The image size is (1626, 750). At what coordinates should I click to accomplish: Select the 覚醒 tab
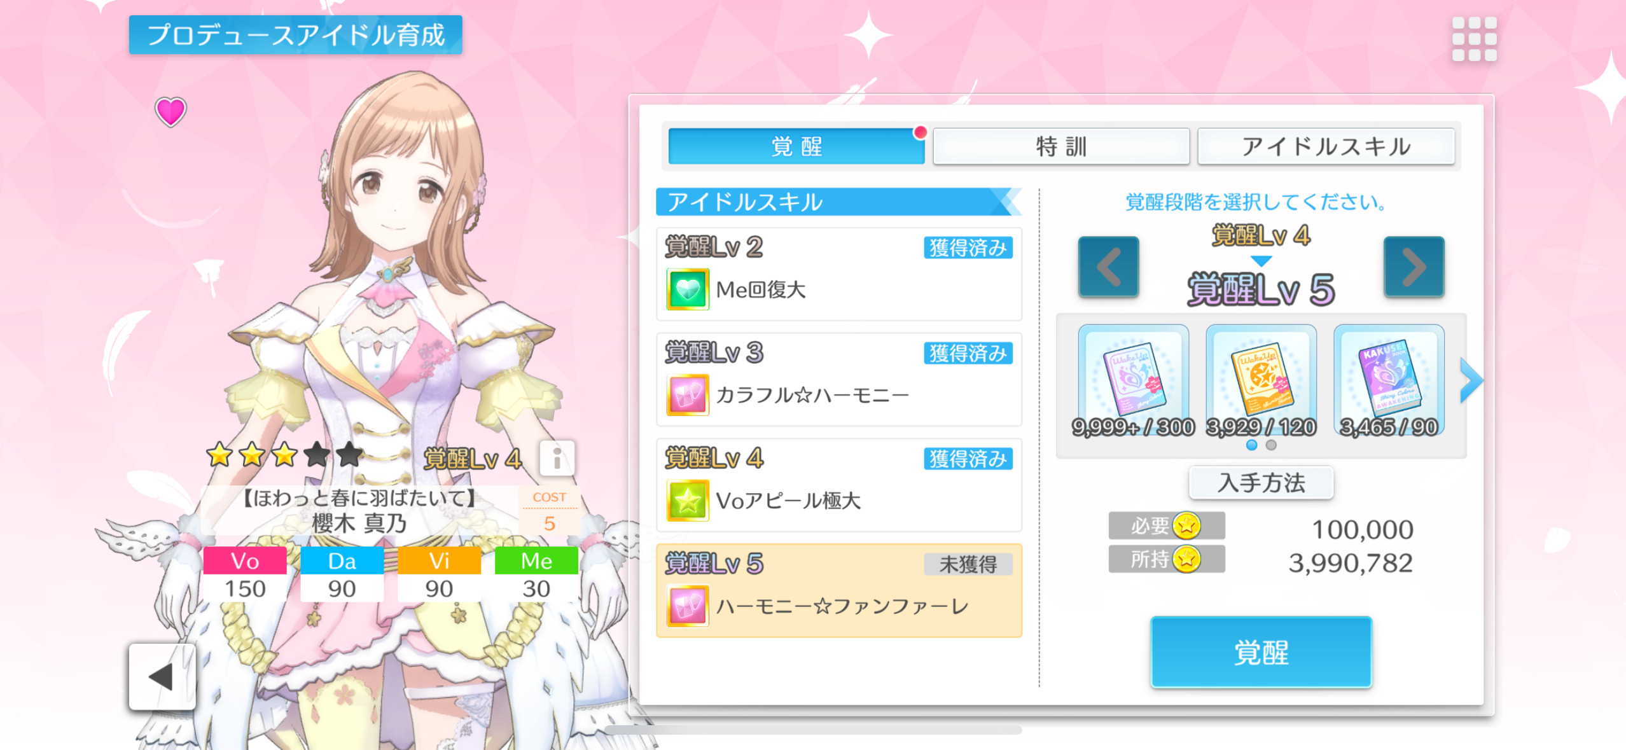coord(796,146)
